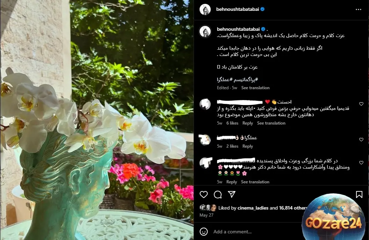Click the Add a comment field
The height and width of the screenshot is (240, 369).
(256, 232)
